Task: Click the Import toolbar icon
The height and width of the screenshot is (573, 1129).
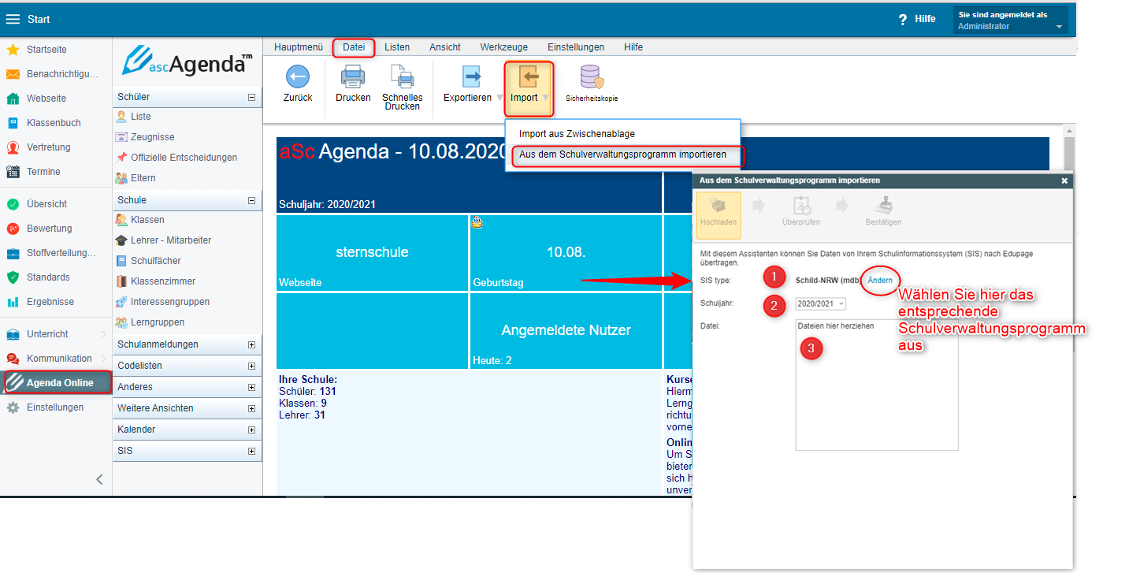Action: click(x=529, y=76)
